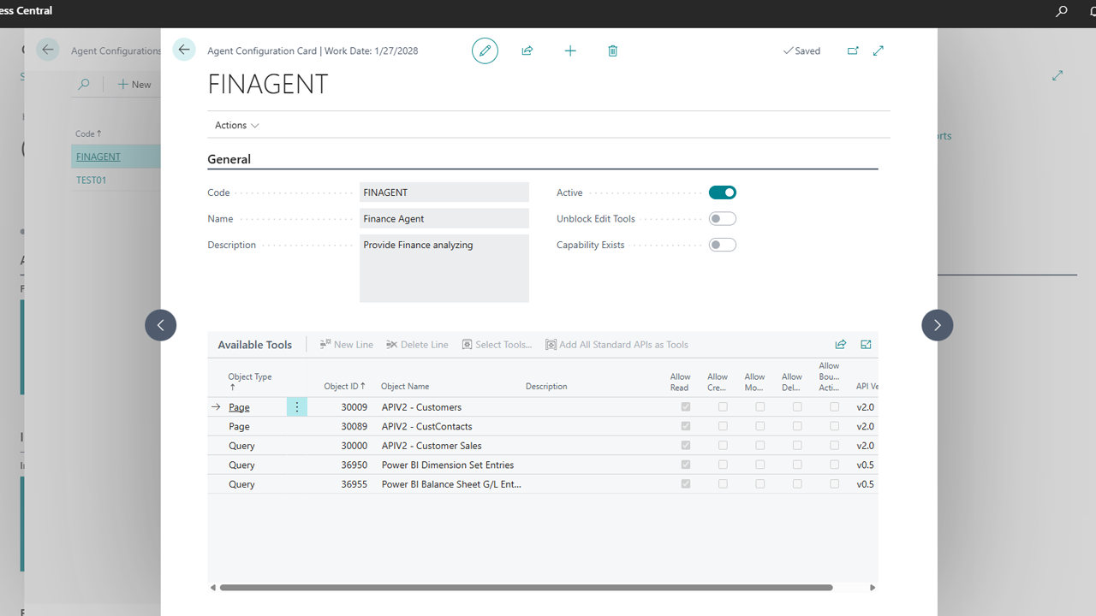Check Allow Delete for Power BI Dimension Set Entries
This screenshot has width=1096, height=616.
click(x=797, y=465)
